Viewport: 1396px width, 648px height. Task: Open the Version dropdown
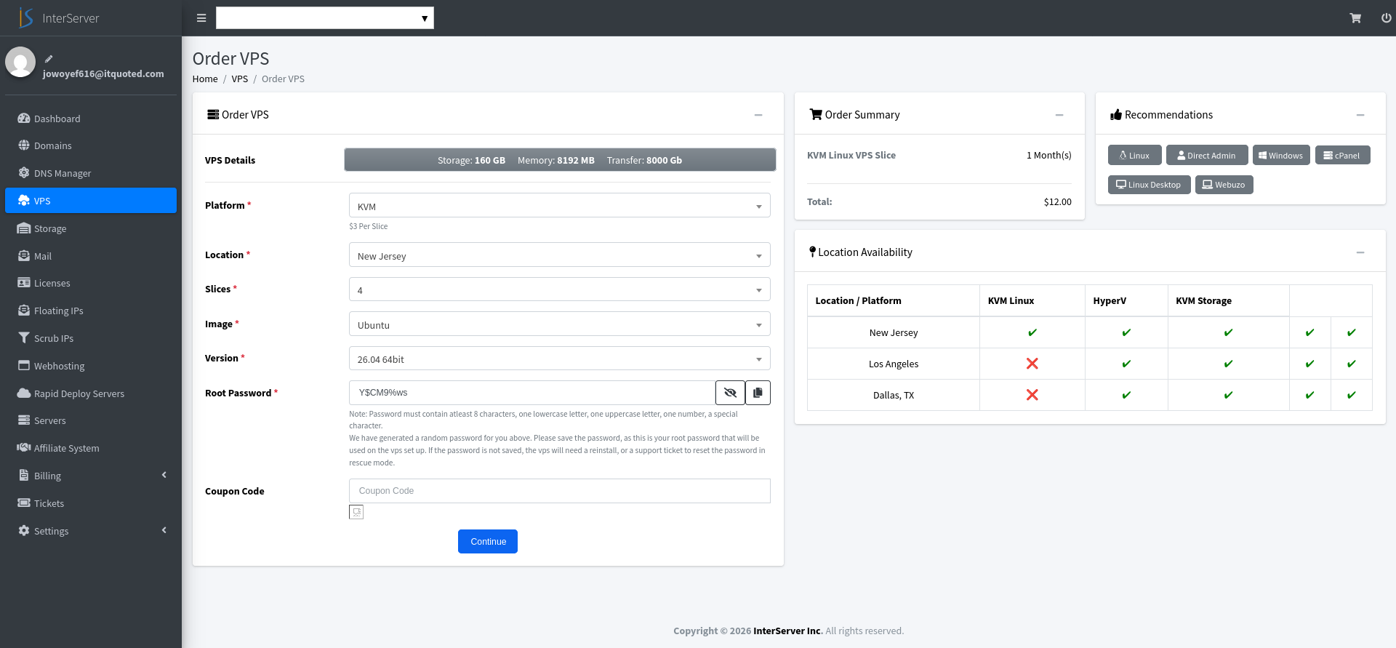559,359
